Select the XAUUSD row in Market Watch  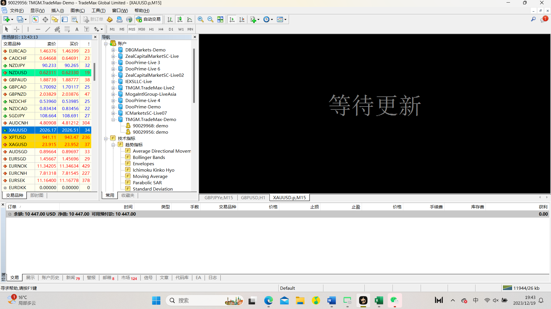[x=46, y=130]
